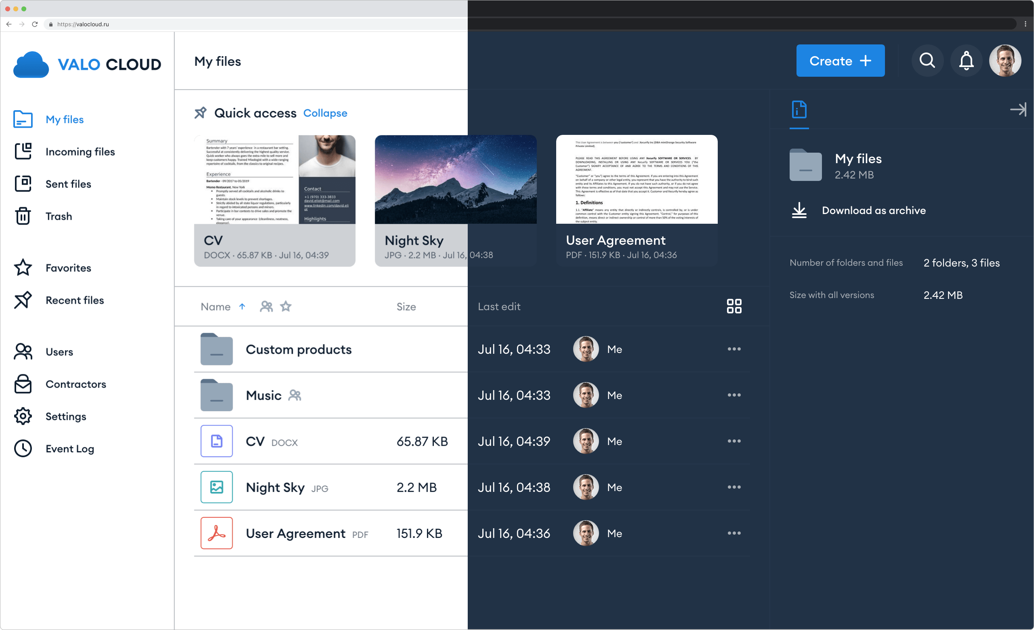Screen dimensions: 1034x630
Task: Go to Incoming files
Action: tap(80, 152)
